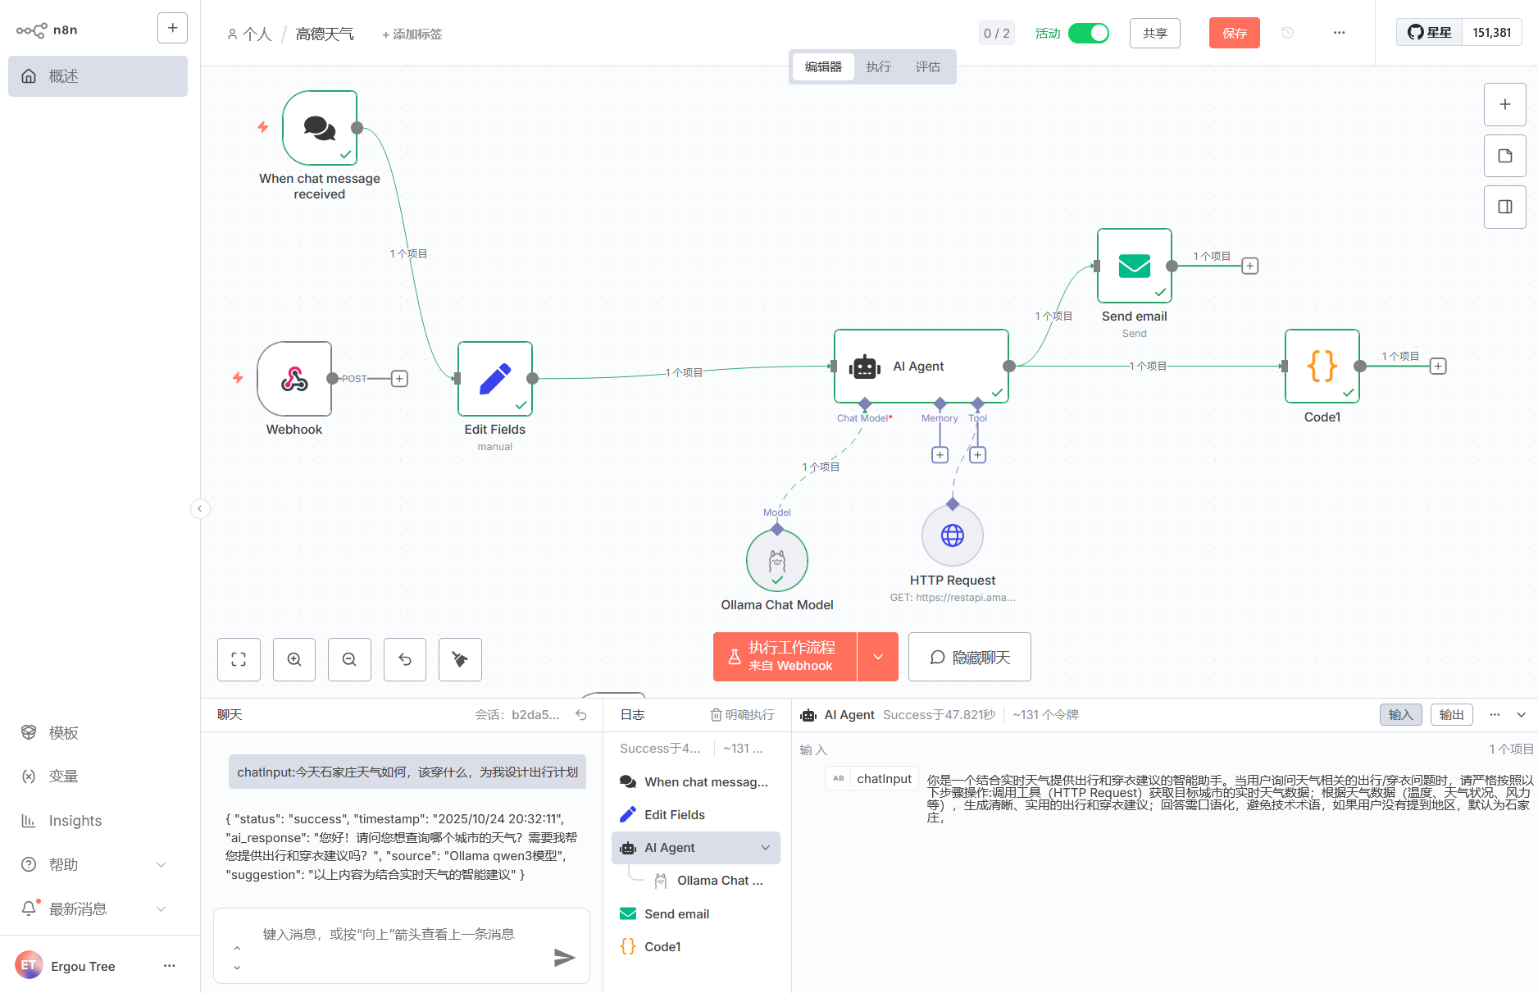
Task: Click the zoom-in magnifier icon on canvas
Action: click(294, 659)
